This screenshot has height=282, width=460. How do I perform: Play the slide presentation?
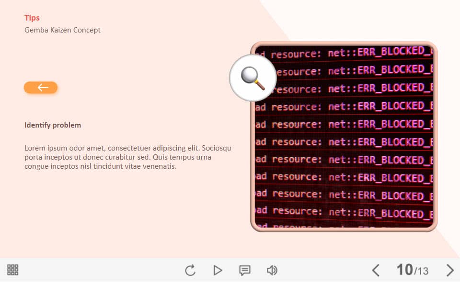[x=218, y=271]
